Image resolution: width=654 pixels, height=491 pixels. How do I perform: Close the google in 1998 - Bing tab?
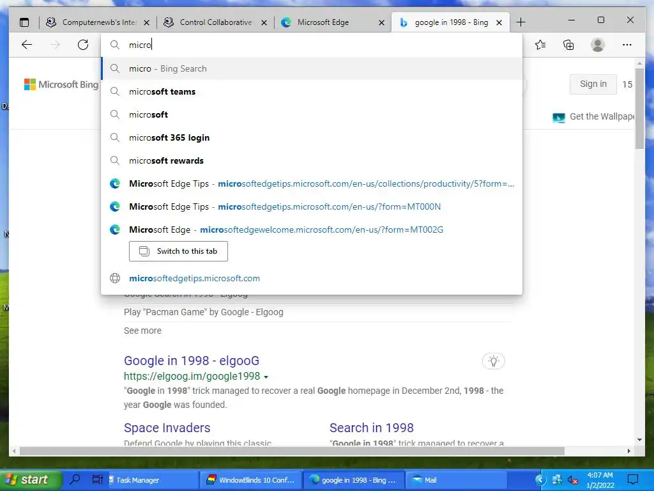click(499, 22)
